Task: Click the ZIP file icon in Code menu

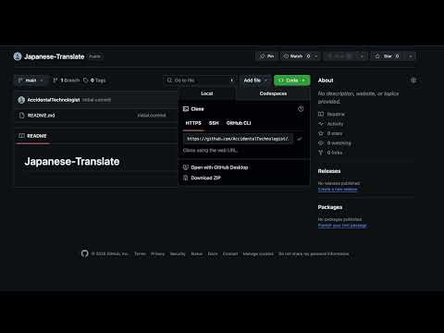Action: coord(186,178)
